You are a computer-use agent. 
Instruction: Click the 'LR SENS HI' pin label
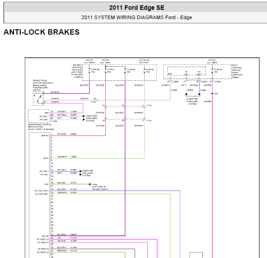(43, 249)
